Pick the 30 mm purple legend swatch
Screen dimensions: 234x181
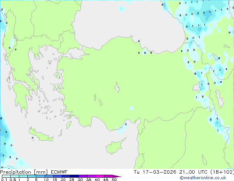83,176
